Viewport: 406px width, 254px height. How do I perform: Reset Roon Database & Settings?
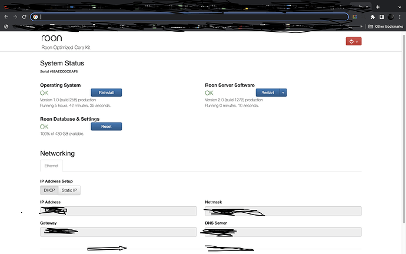click(106, 127)
